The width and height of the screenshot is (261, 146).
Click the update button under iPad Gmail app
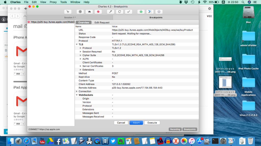tap(18, 124)
